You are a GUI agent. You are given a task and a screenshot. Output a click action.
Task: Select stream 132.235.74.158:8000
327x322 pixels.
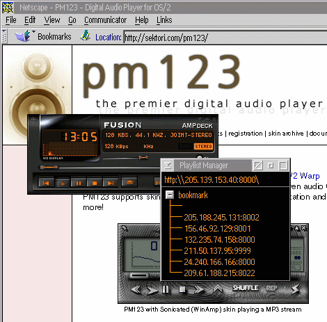tap(220, 239)
